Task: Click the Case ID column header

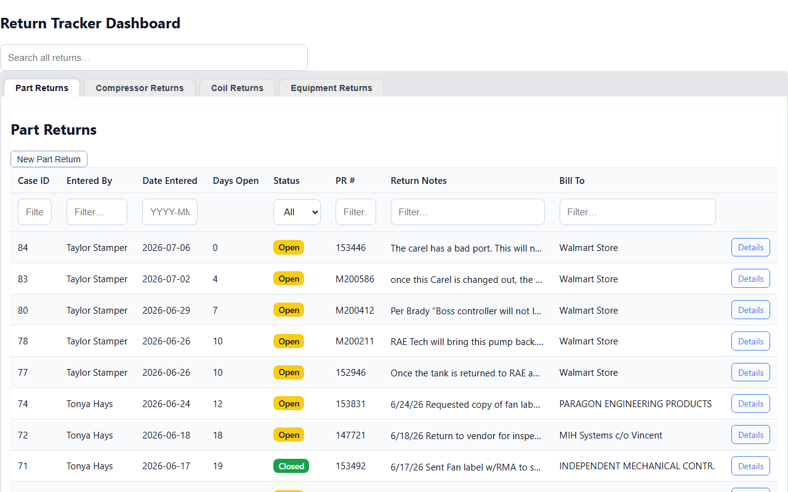Action: click(x=34, y=181)
